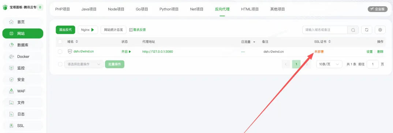Viewport: 393px width, 133px height.
Task: Click the search magnifier icon
Action: (x=353, y=30)
